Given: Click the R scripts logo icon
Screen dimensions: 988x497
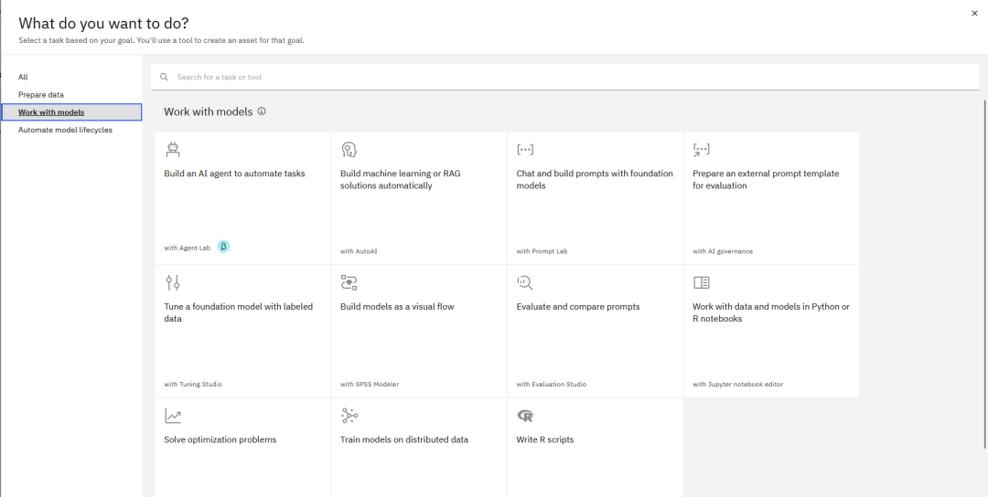Looking at the screenshot, I should [525, 416].
